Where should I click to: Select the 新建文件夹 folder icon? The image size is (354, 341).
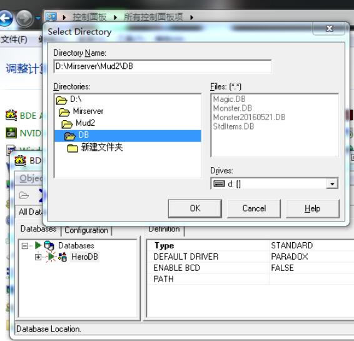click(73, 148)
